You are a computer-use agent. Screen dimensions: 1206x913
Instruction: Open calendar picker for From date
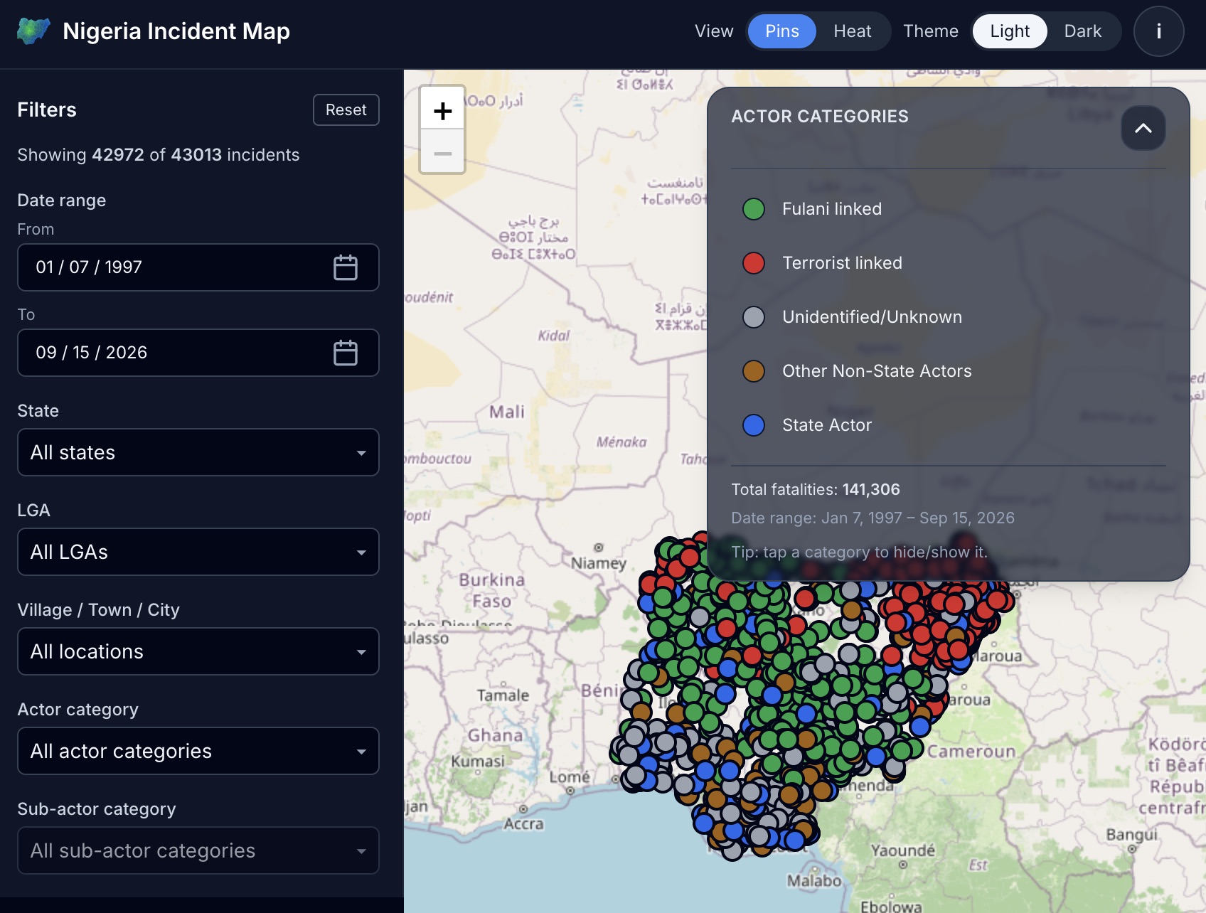click(x=346, y=267)
